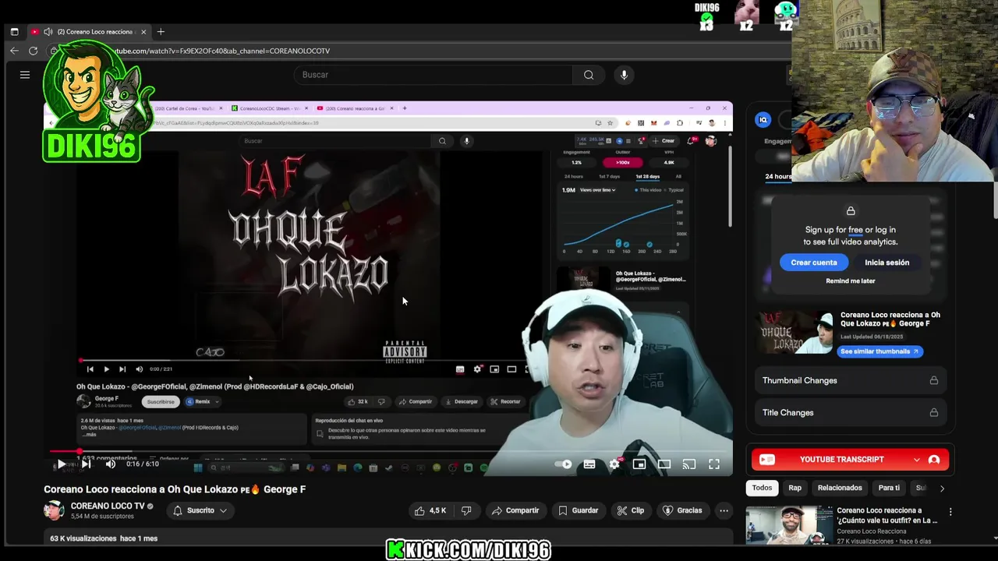
Task: Enter fullscreen mode
Action: pos(714,464)
